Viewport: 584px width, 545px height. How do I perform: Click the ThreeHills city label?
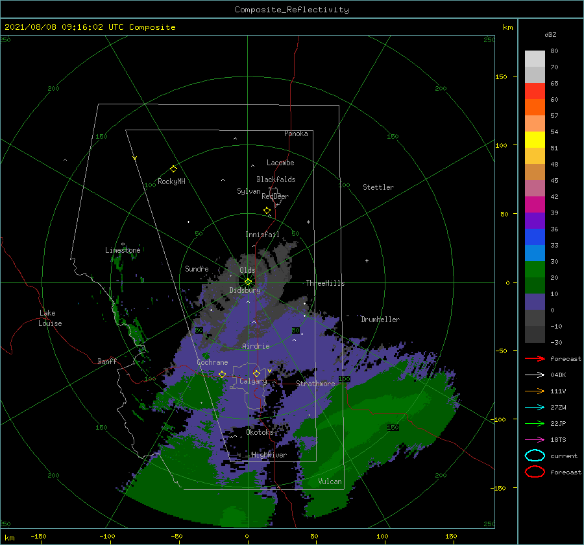pos(326,283)
